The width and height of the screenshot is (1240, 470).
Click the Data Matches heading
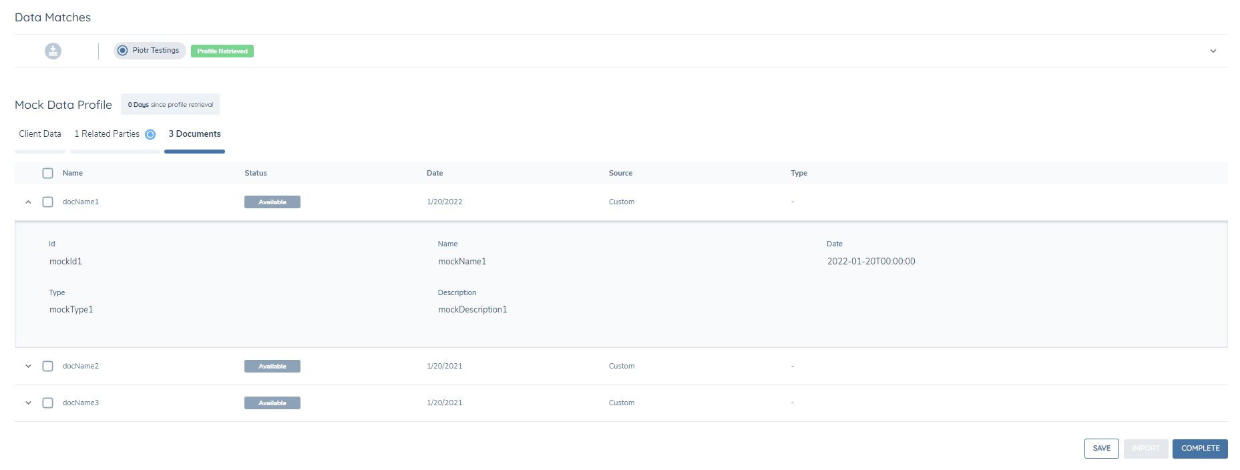pos(53,17)
